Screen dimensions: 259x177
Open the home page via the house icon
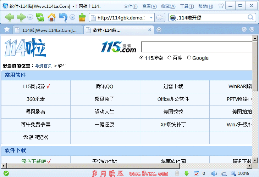[51, 17]
